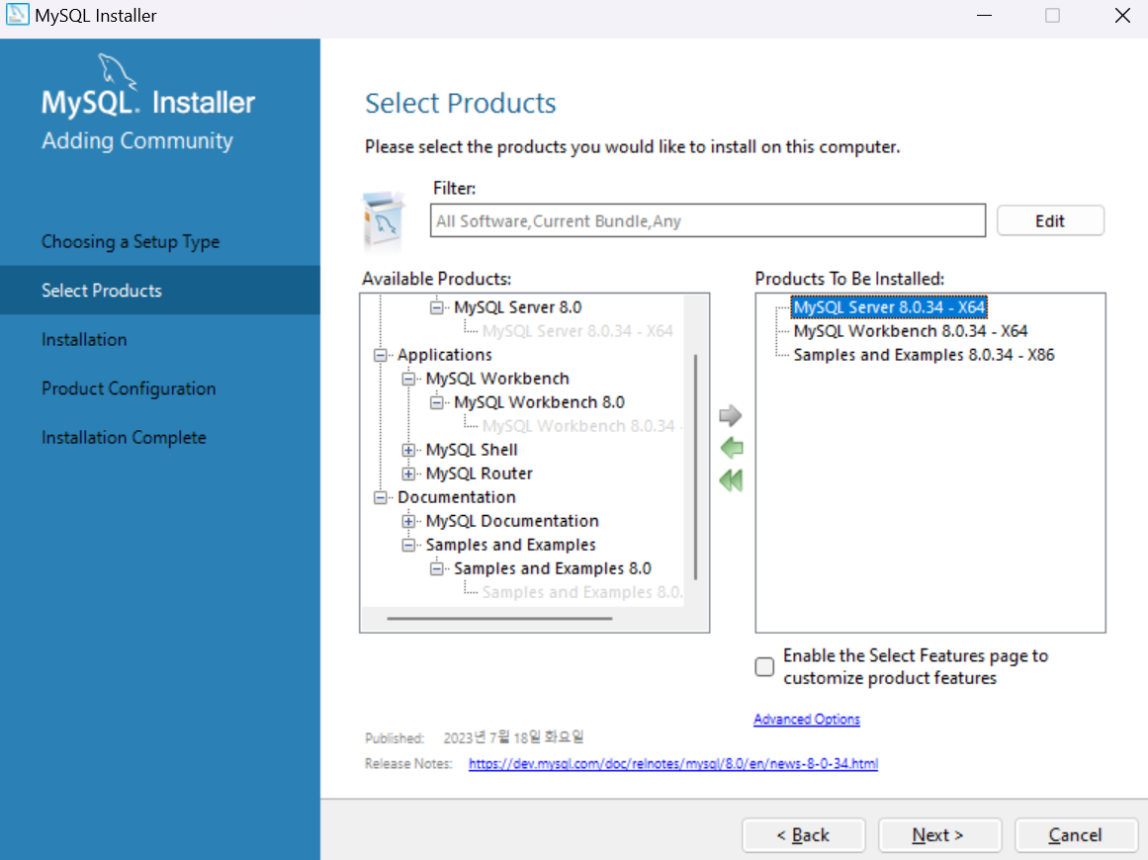Select MySQL Documentation tree row

[x=512, y=521]
